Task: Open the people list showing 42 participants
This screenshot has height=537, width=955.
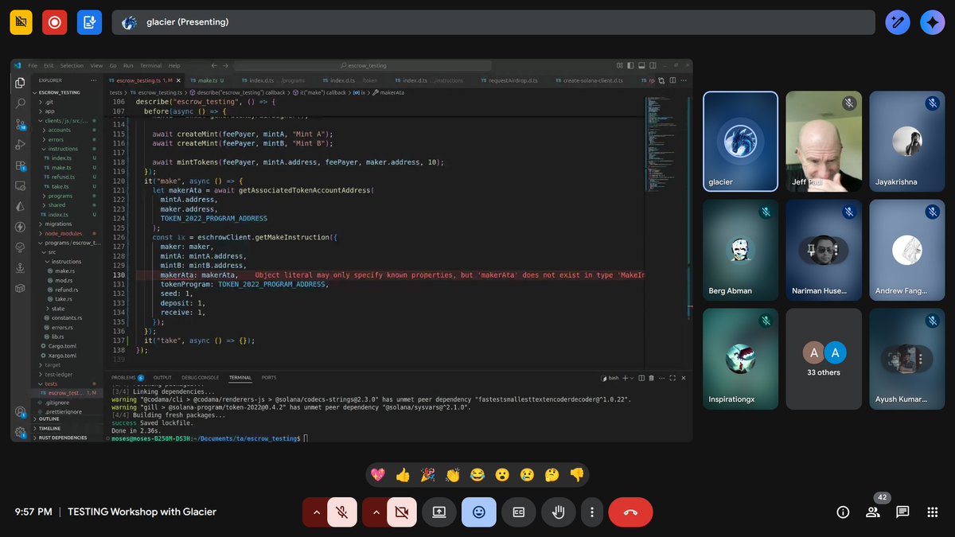Action: coord(873,512)
